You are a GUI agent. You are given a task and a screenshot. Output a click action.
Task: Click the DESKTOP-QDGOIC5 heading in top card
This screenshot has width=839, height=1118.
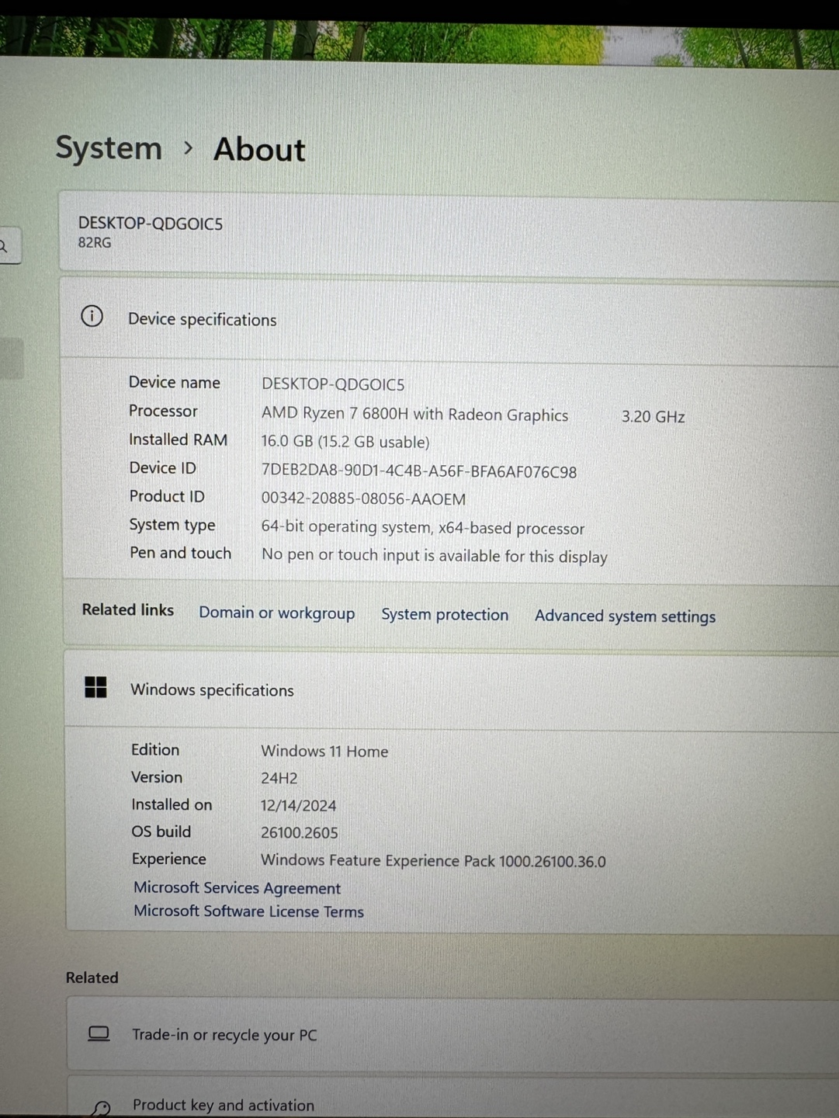point(150,224)
